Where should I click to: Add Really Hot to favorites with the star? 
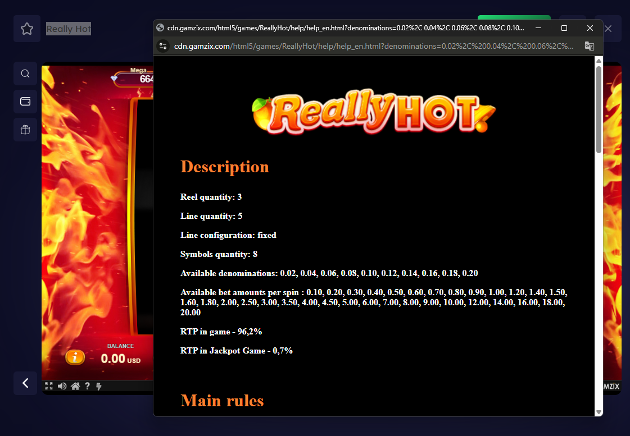point(27,29)
